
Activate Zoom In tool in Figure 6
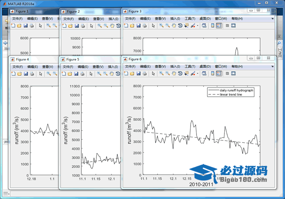161,73
